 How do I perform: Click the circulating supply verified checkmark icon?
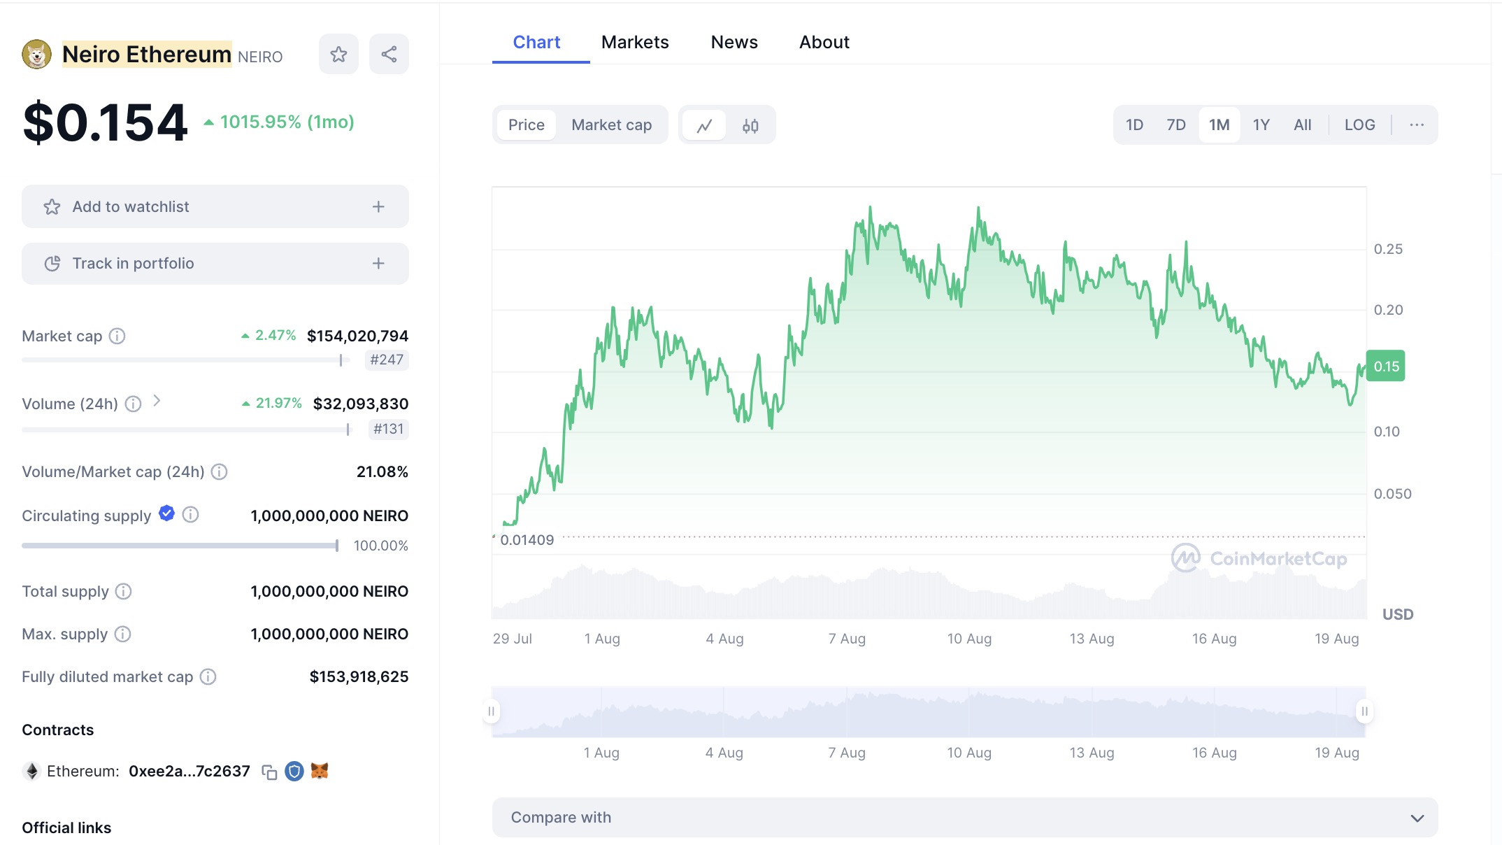[166, 516]
